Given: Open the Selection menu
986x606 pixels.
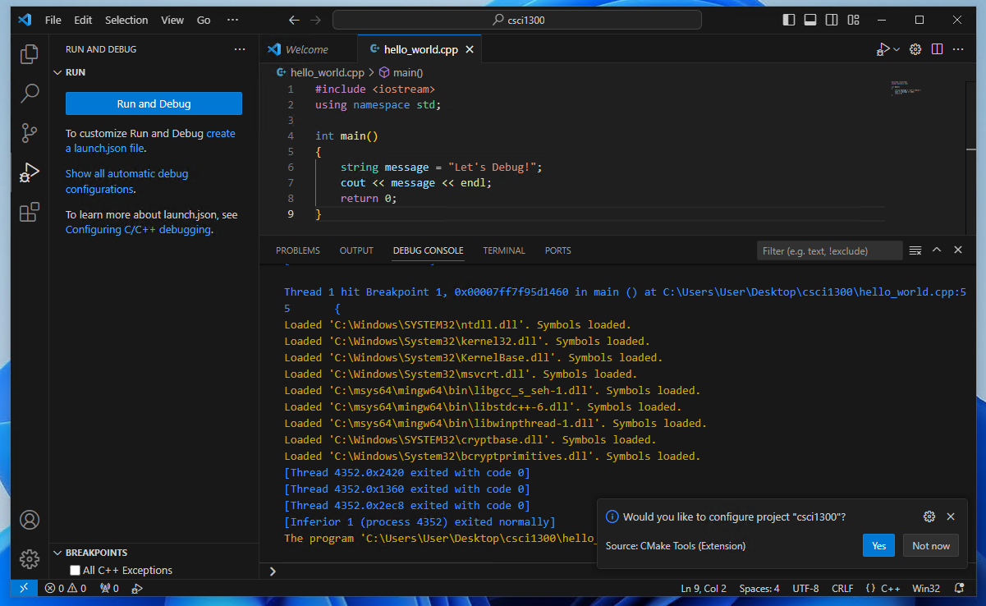Looking at the screenshot, I should coord(126,20).
